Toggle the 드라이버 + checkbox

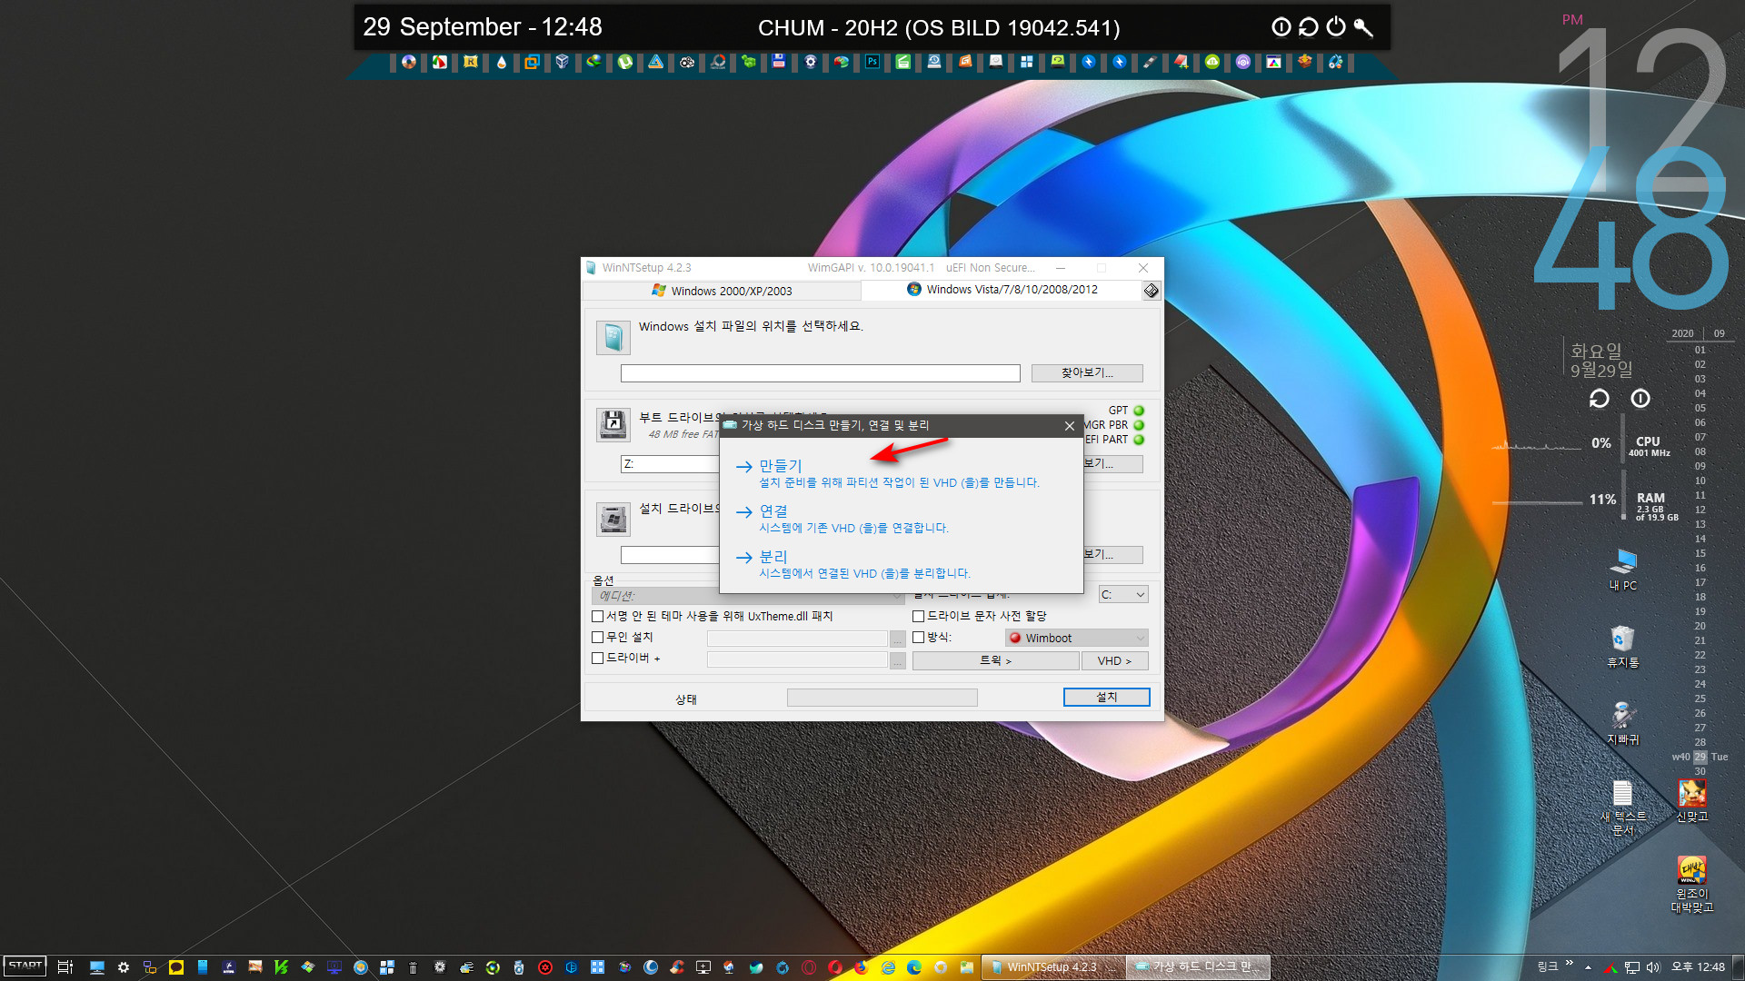pos(598,659)
